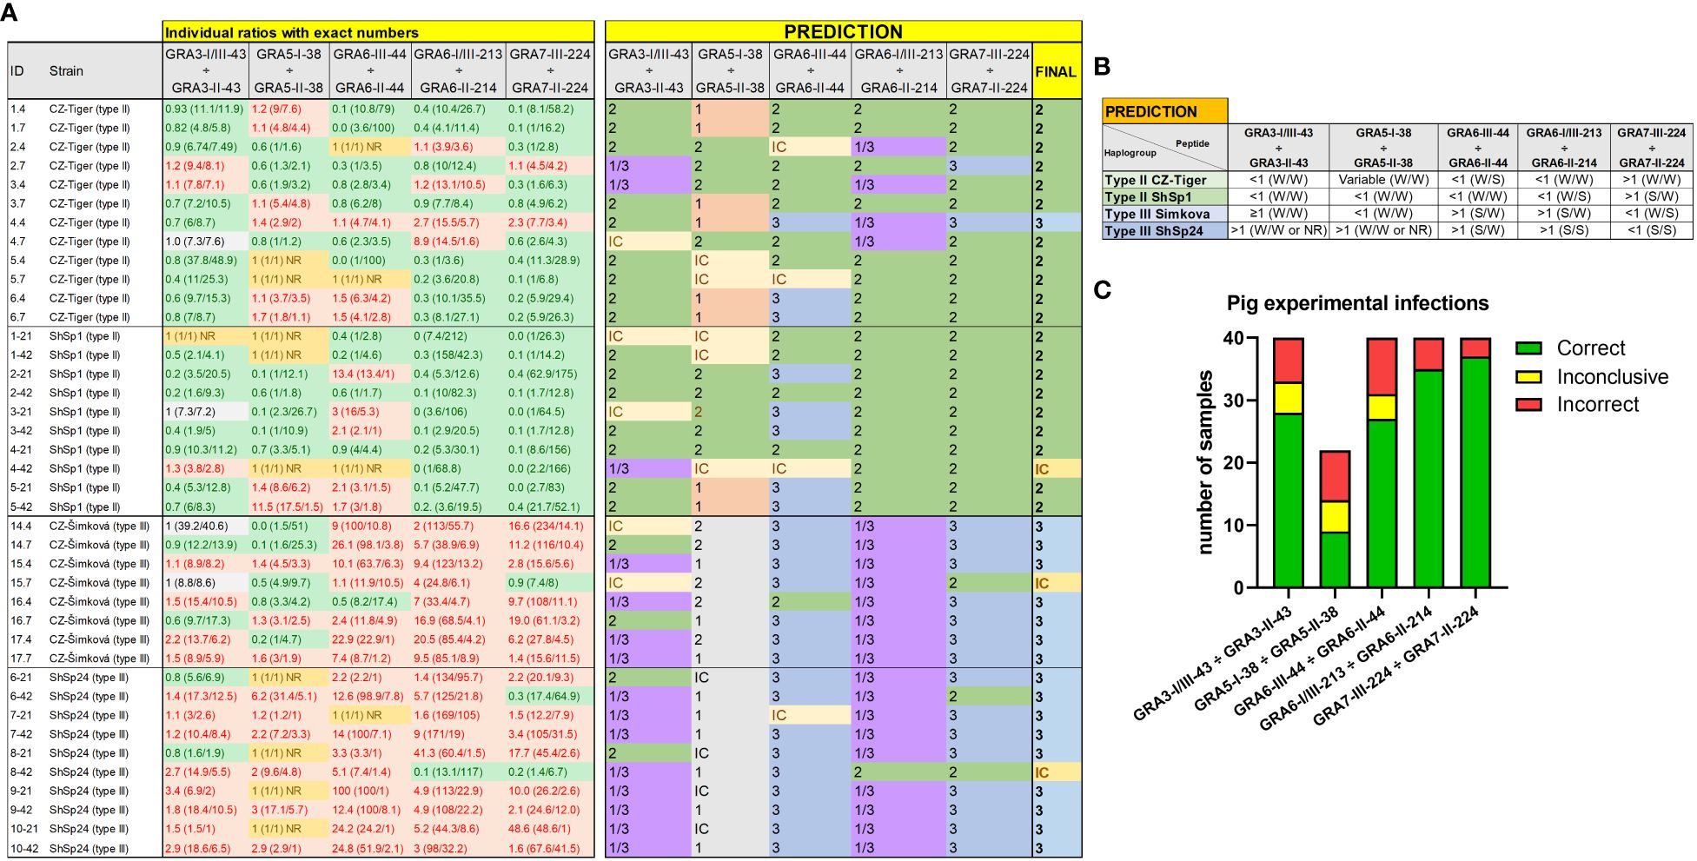Click row ID "6.7" in table A
Image resolution: width=1697 pixels, height=861 pixels.
coord(18,317)
